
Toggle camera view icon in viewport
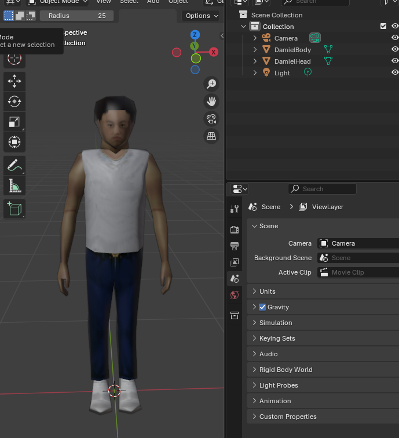pos(211,119)
